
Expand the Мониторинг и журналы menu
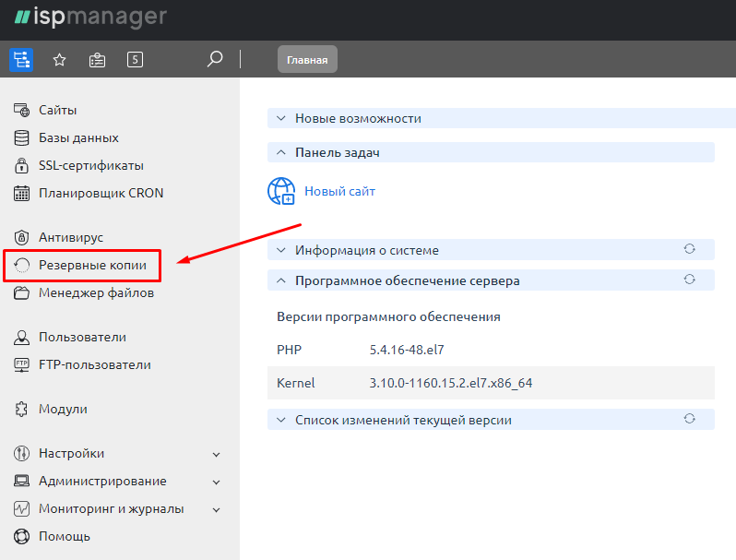tap(216, 509)
